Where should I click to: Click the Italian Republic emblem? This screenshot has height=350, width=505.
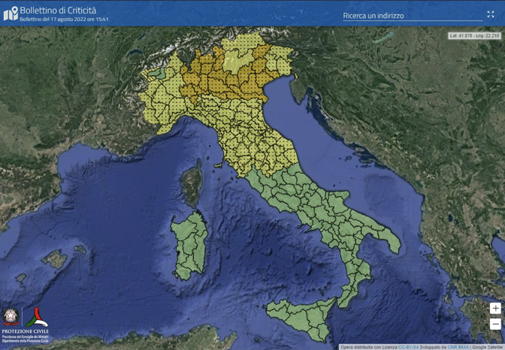(x=11, y=316)
